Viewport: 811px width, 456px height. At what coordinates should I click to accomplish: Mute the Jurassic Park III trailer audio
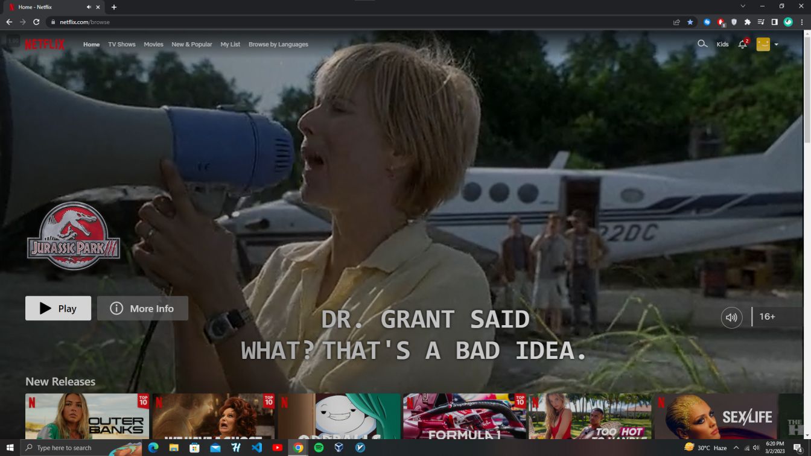[x=732, y=317]
